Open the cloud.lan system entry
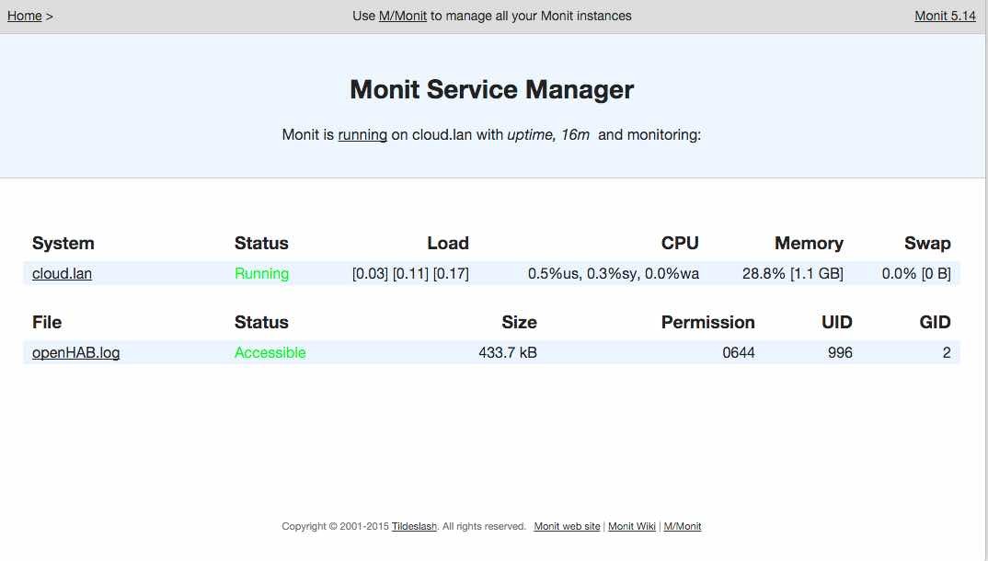988x561 pixels. [62, 273]
